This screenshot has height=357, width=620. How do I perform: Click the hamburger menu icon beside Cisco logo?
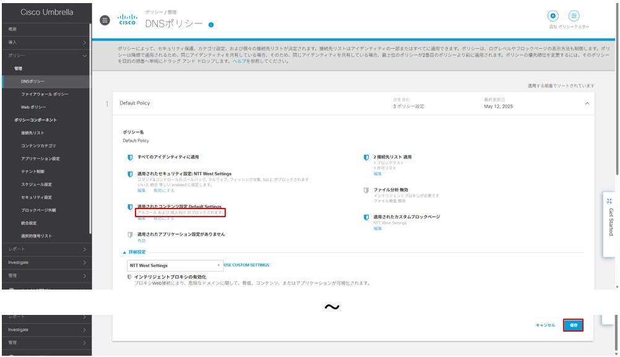(105, 20)
